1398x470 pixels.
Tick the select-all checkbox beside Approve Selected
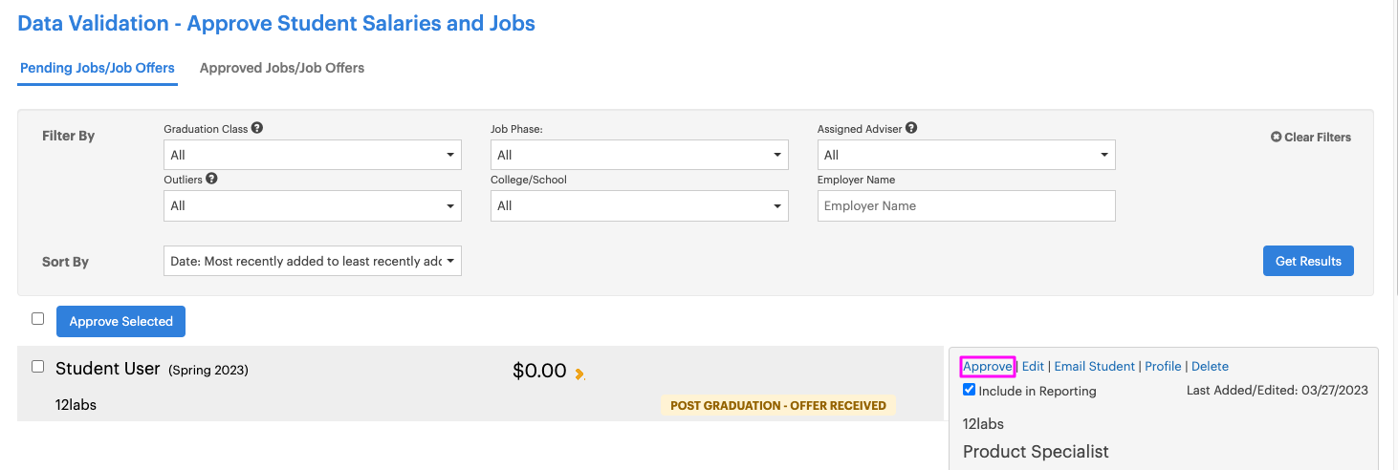38,319
